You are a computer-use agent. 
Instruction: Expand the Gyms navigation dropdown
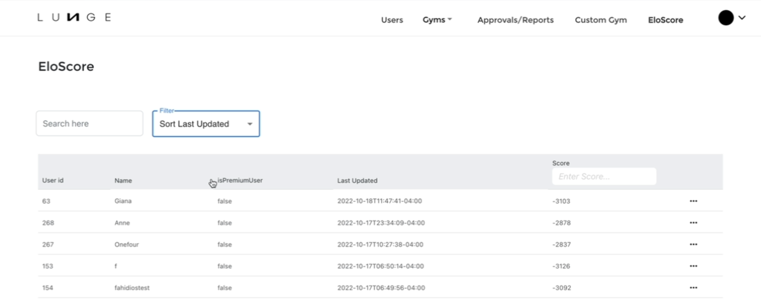pos(437,20)
